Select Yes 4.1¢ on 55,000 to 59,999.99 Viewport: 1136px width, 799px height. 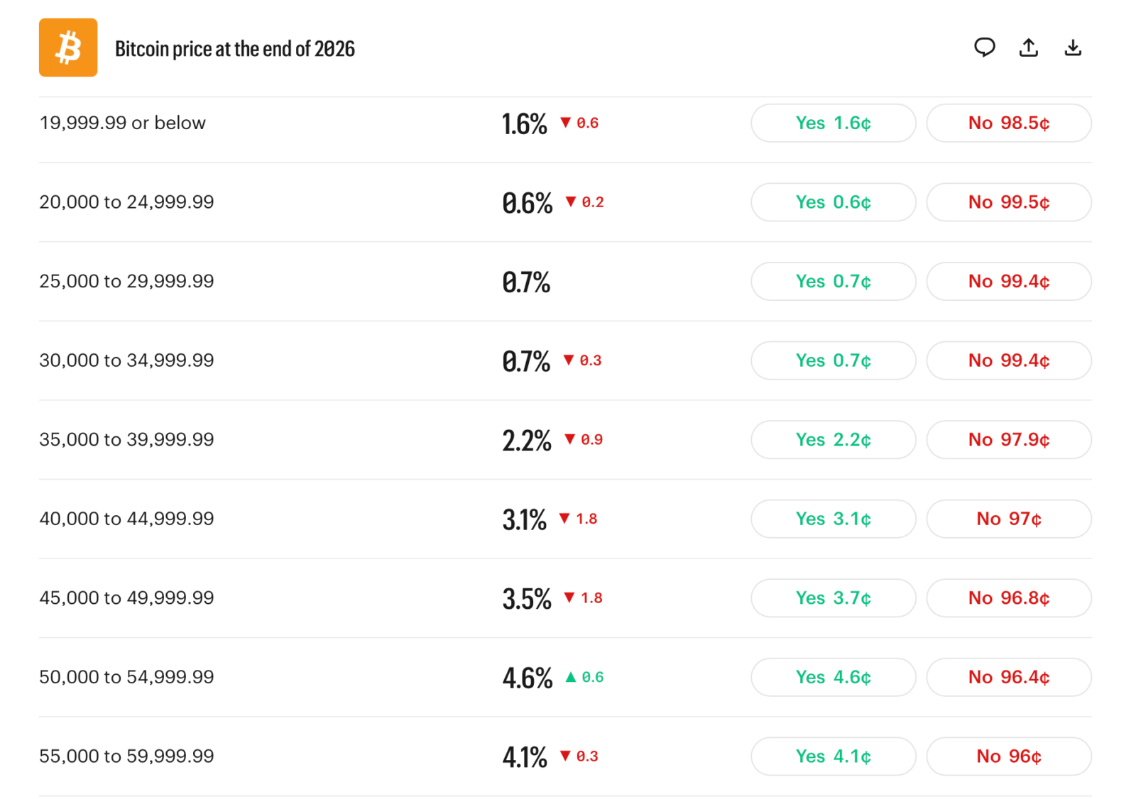point(833,756)
